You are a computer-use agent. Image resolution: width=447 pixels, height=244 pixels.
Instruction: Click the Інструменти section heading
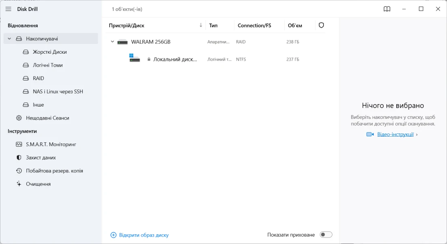pos(22,131)
